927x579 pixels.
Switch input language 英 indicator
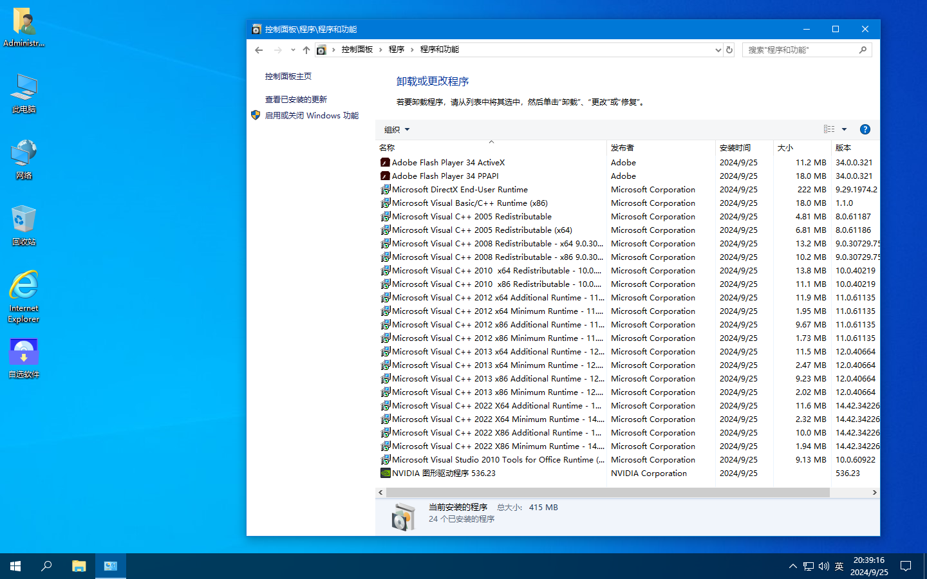coord(839,566)
